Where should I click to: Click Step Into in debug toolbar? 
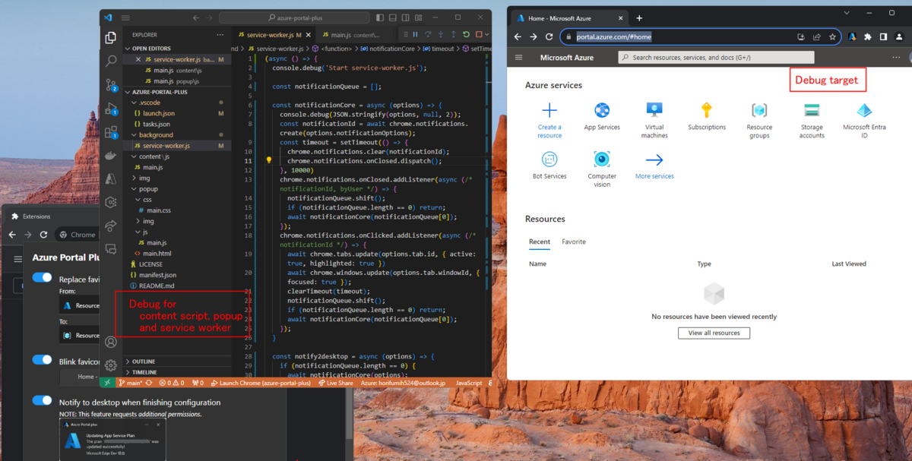441,34
